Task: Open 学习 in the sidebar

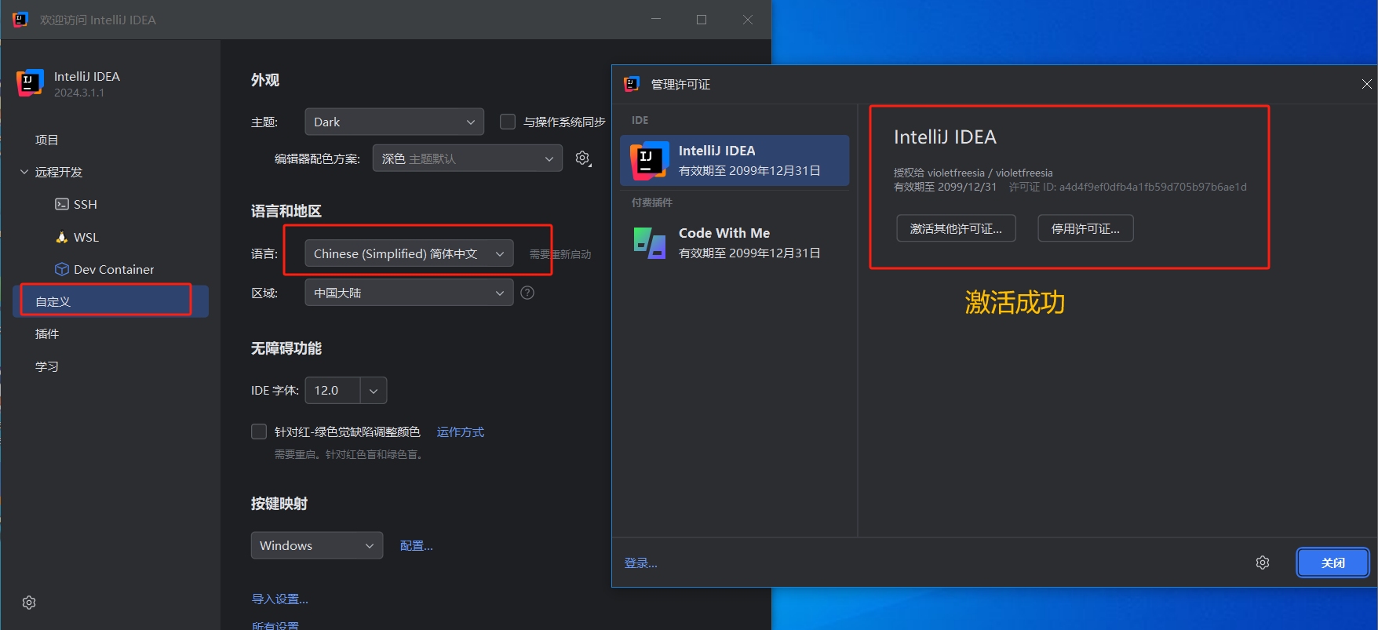Action: coord(47,366)
